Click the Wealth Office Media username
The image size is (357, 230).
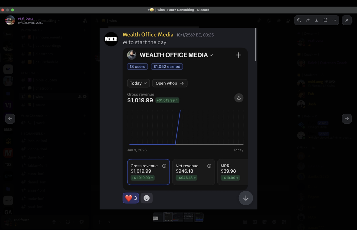(x=148, y=35)
